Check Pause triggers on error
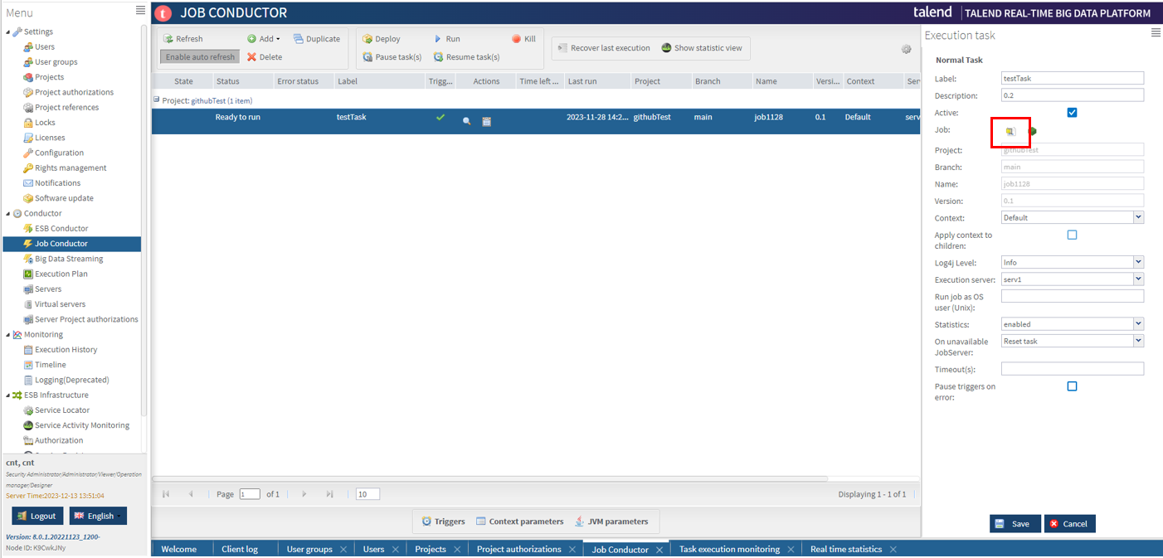Screen dimensions: 1163x558 point(1072,386)
